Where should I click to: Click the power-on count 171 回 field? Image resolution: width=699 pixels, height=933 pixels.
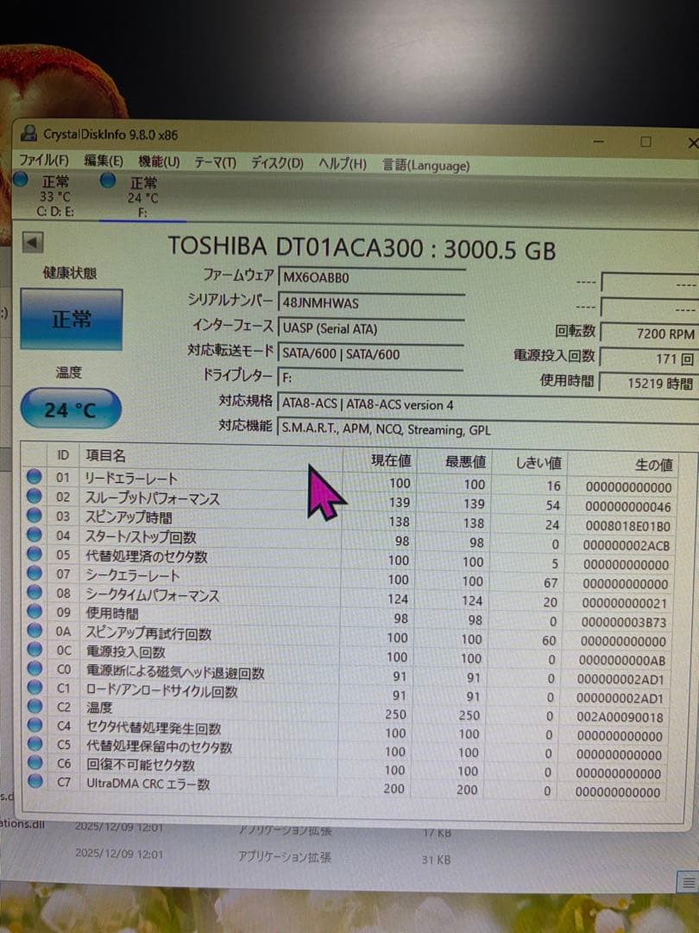coord(650,359)
